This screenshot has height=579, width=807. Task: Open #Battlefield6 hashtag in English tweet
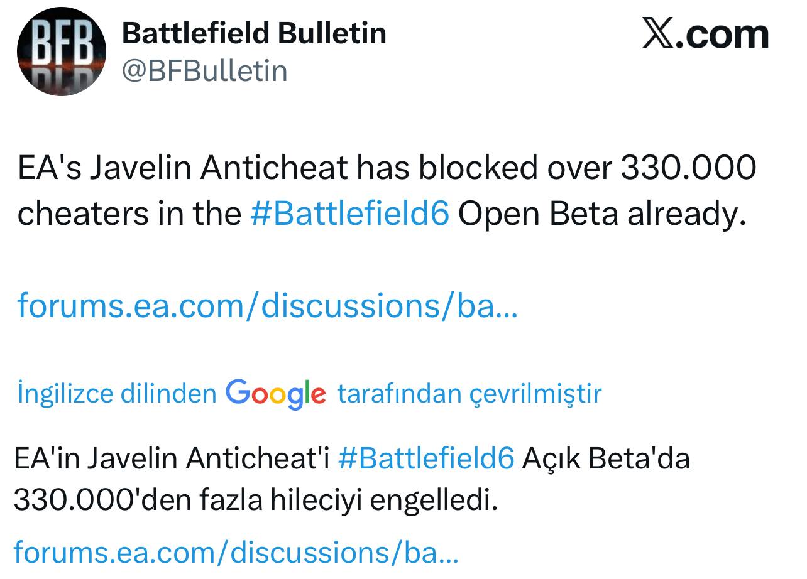click(x=350, y=214)
